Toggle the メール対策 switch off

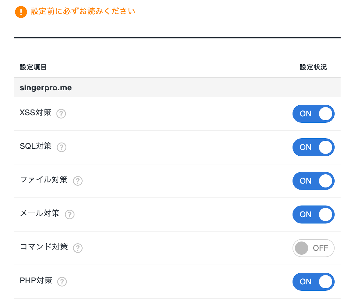point(313,214)
